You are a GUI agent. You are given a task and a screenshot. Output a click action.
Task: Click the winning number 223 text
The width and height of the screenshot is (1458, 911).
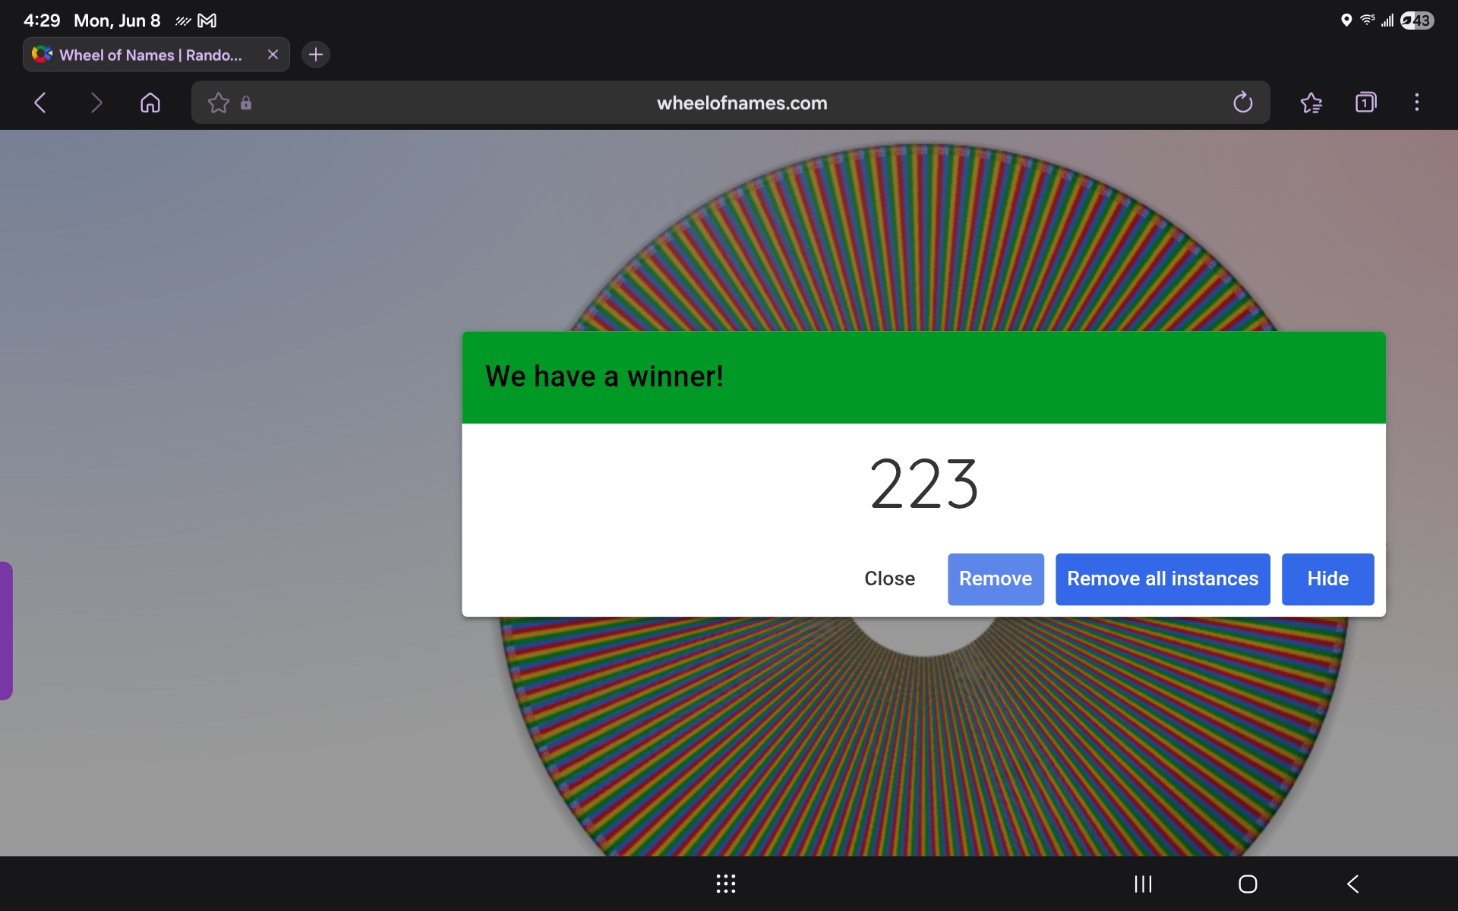click(923, 484)
